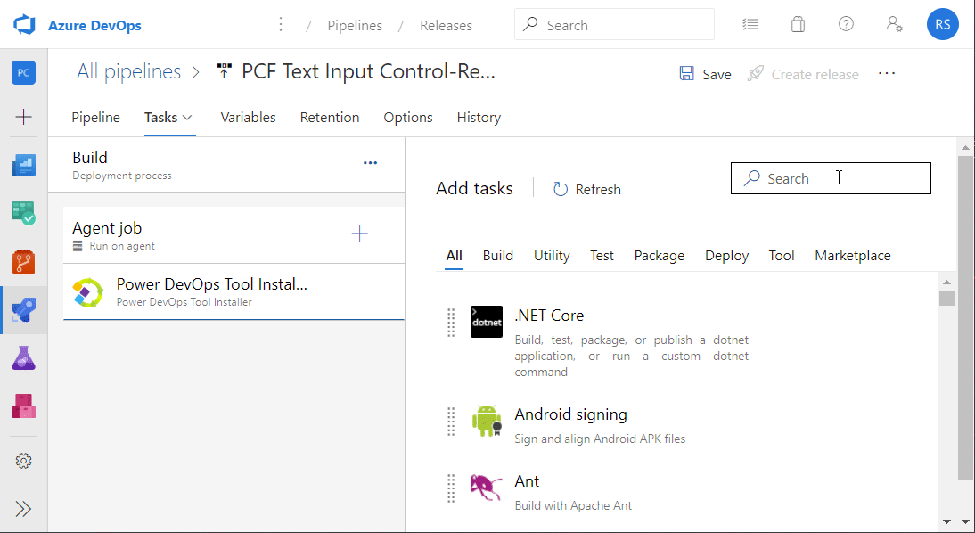Click vertical ellipsis in breadcrumb bar
The image size is (975, 533).
[281, 24]
